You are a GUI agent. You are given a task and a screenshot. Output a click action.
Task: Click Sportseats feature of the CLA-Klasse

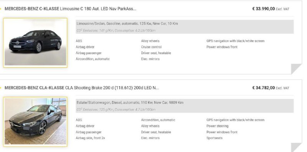coord(215,138)
